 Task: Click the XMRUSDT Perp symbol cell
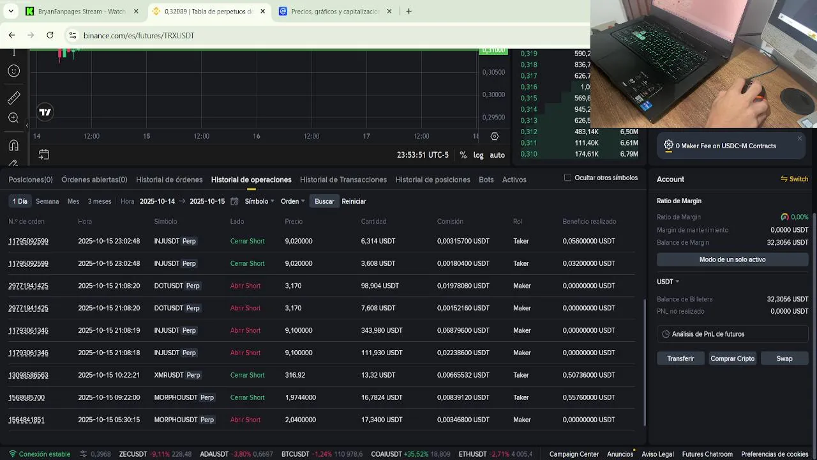click(177, 375)
